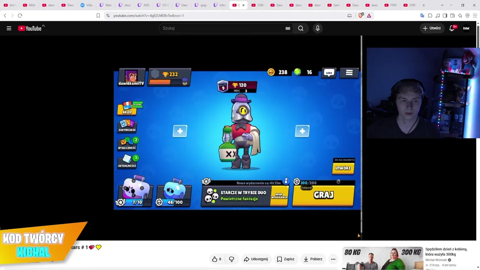Open the Brave Shields lion icon
The image size is (480, 270).
point(361,15)
